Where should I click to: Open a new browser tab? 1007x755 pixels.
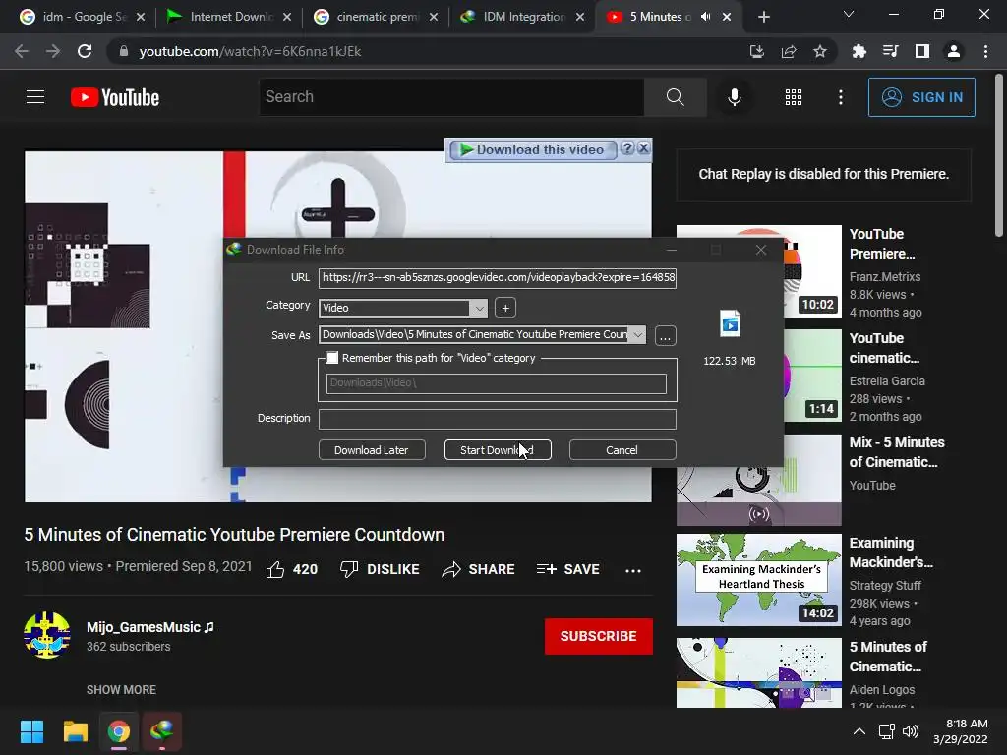pos(763,18)
